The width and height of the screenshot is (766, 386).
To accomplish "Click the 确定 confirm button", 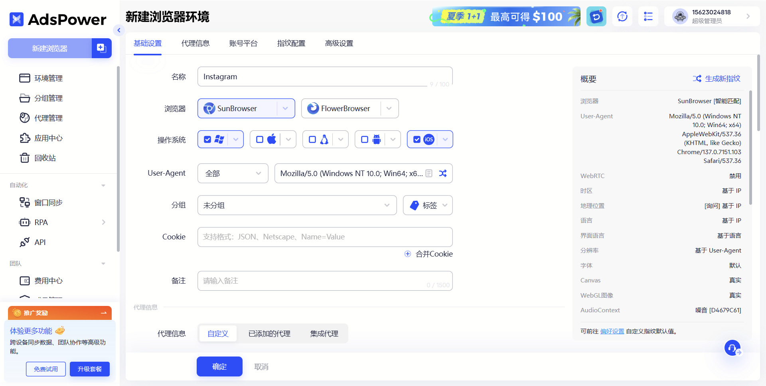I will (x=219, y=366).
